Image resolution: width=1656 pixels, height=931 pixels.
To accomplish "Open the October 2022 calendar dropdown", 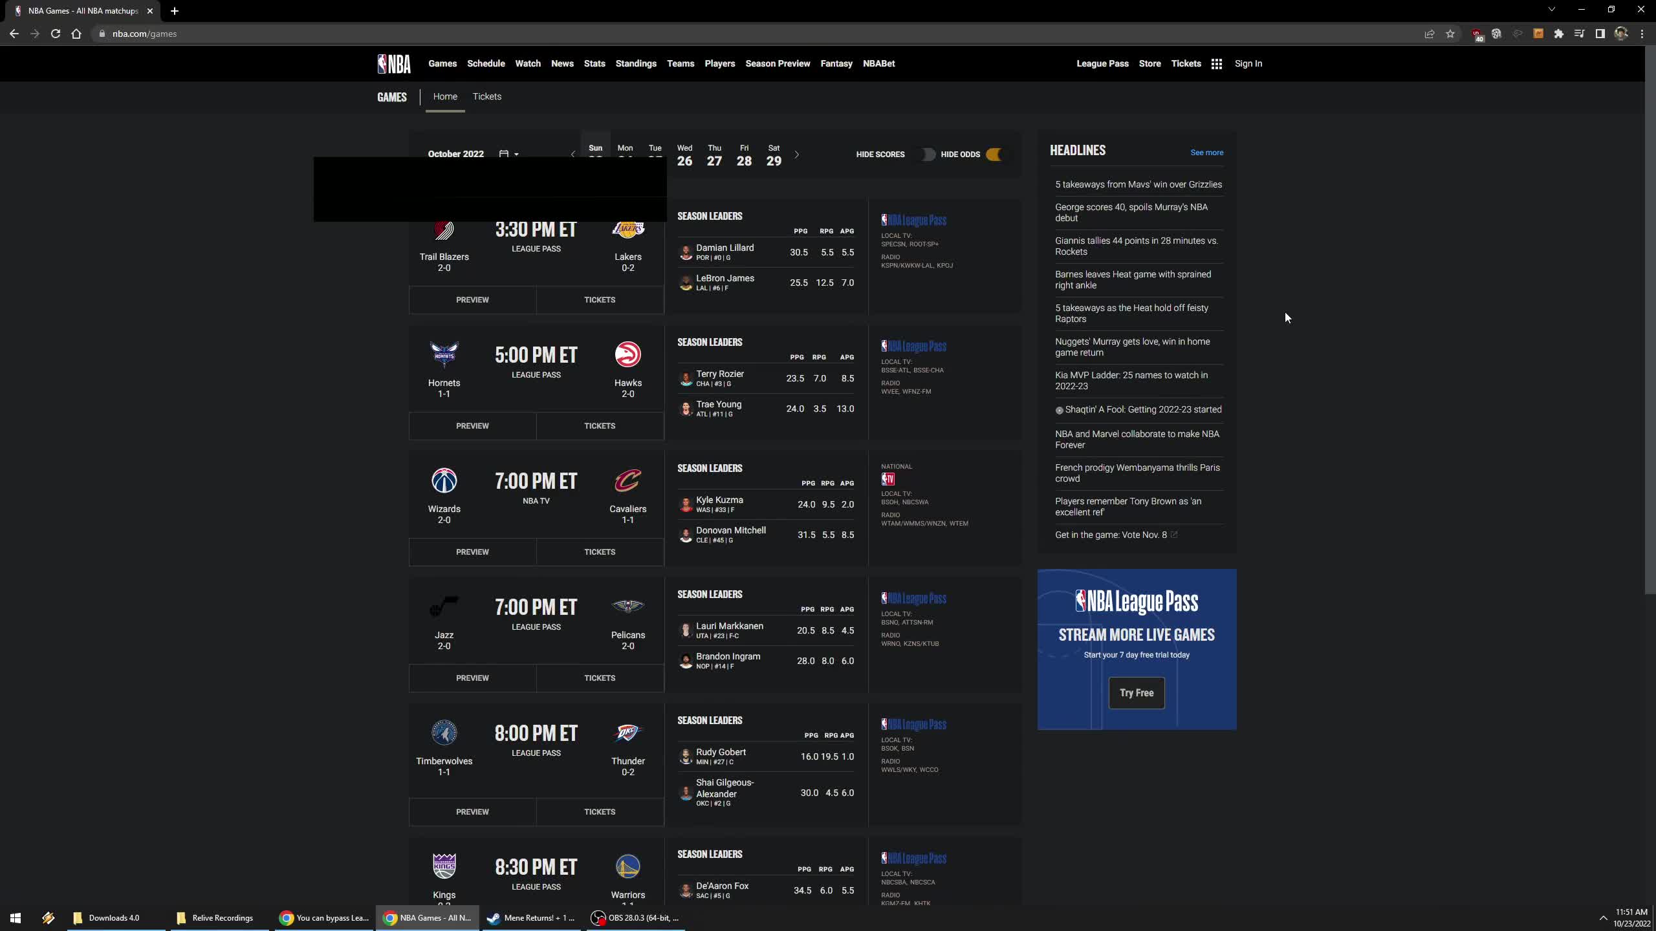I will [509, 154].
